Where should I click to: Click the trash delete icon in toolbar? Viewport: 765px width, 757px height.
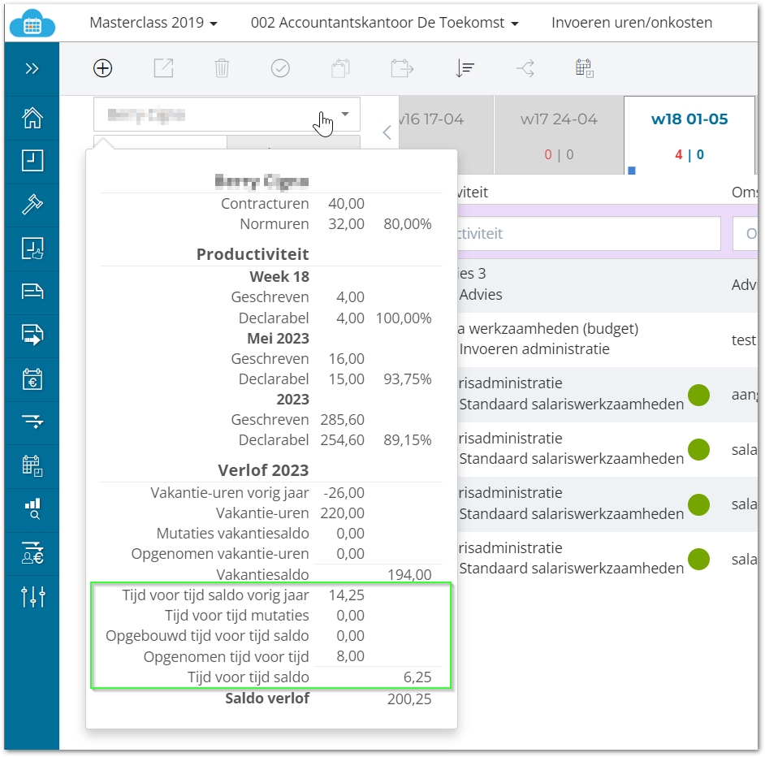click(x=222, y=68)
